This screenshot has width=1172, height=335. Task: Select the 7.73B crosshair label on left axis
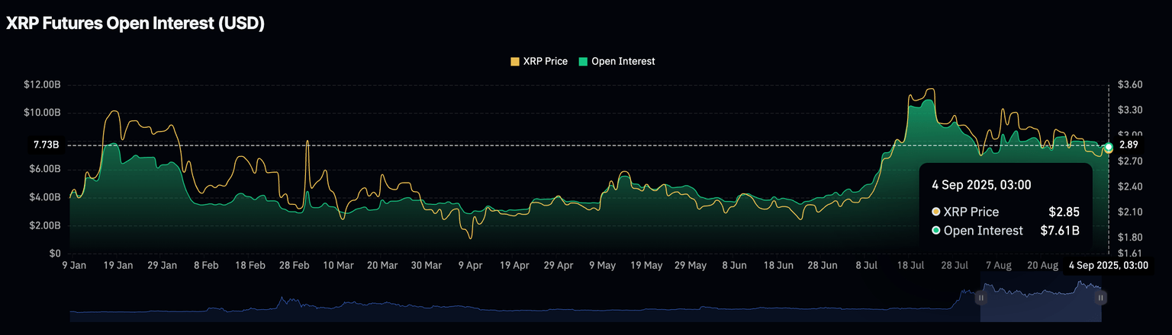pyautogui.click(x=46, y=145)
